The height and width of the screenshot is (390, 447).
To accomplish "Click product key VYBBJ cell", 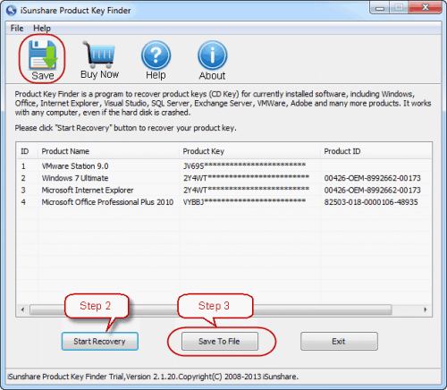I will 244,202.
